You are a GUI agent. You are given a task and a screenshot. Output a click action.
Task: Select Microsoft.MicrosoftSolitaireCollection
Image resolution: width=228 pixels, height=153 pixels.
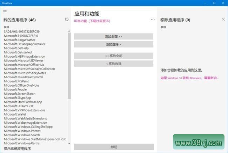click(x=29, y=69)
